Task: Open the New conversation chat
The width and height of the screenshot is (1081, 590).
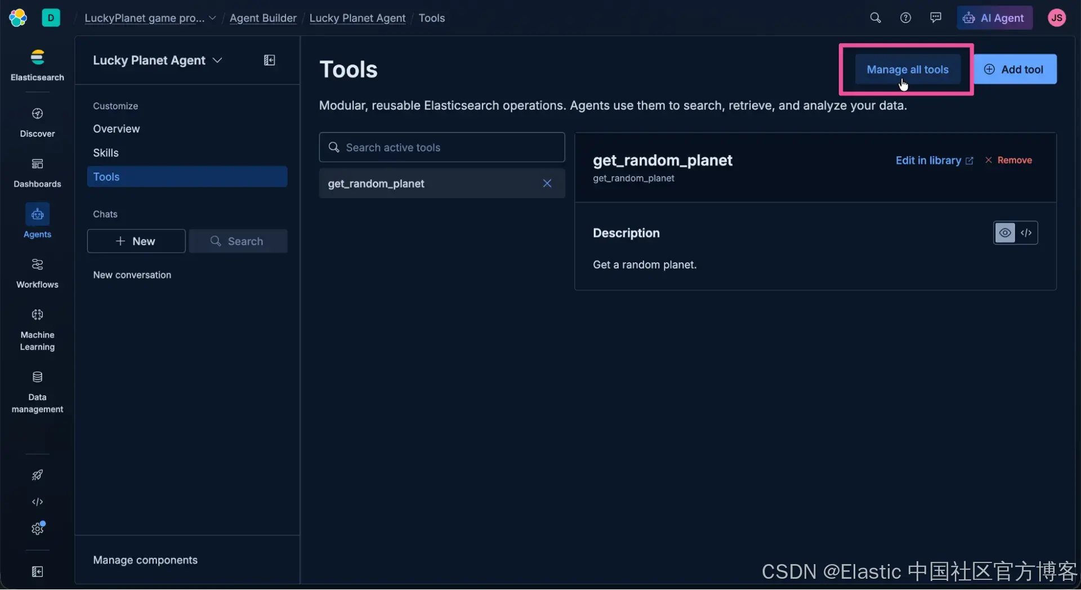Action: click(132, 275)
